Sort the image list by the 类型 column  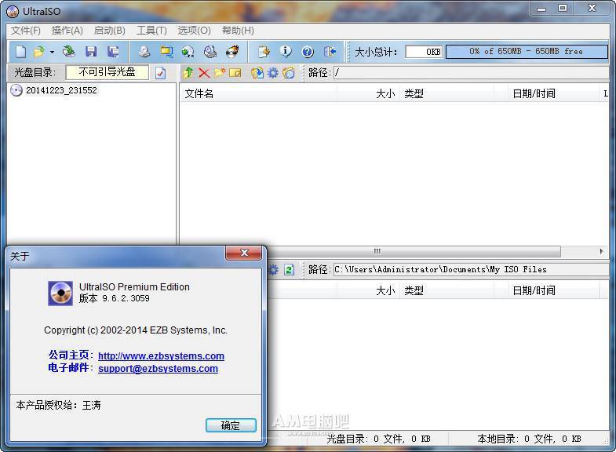[447, 93]
